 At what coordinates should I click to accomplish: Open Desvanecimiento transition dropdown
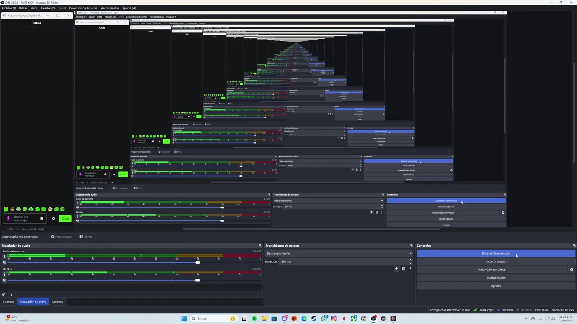[338, 253]
